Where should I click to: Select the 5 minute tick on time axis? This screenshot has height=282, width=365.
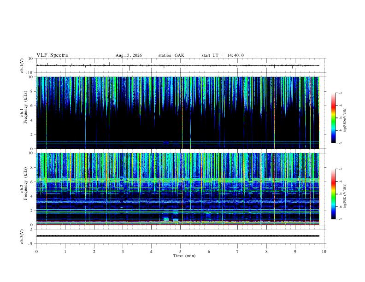click(180, 252)
